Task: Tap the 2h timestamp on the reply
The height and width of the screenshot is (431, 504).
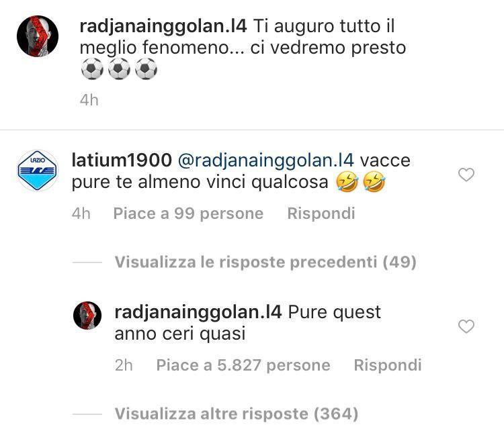Action: tap(124, 365)
